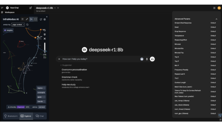The height and width of the screenshot is (126, 222).
Task: Close the InfraNodus AI panel
Action: 47,17
